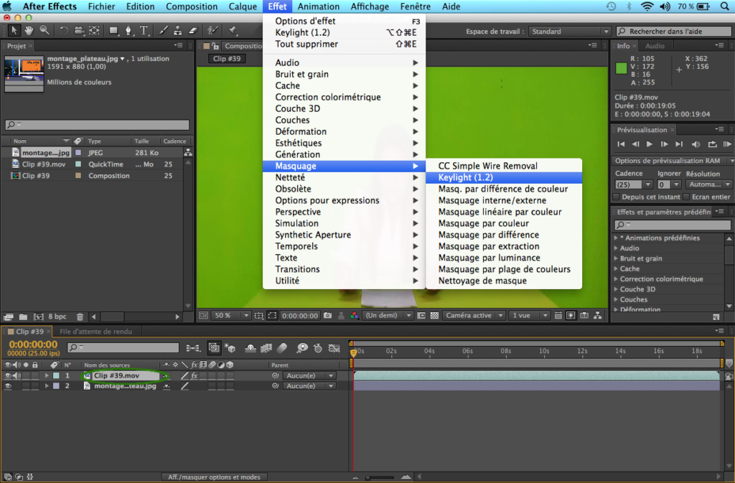Select the Eraser tool
The width and height of the screenshot is (735, 483).
coord(192,31)
